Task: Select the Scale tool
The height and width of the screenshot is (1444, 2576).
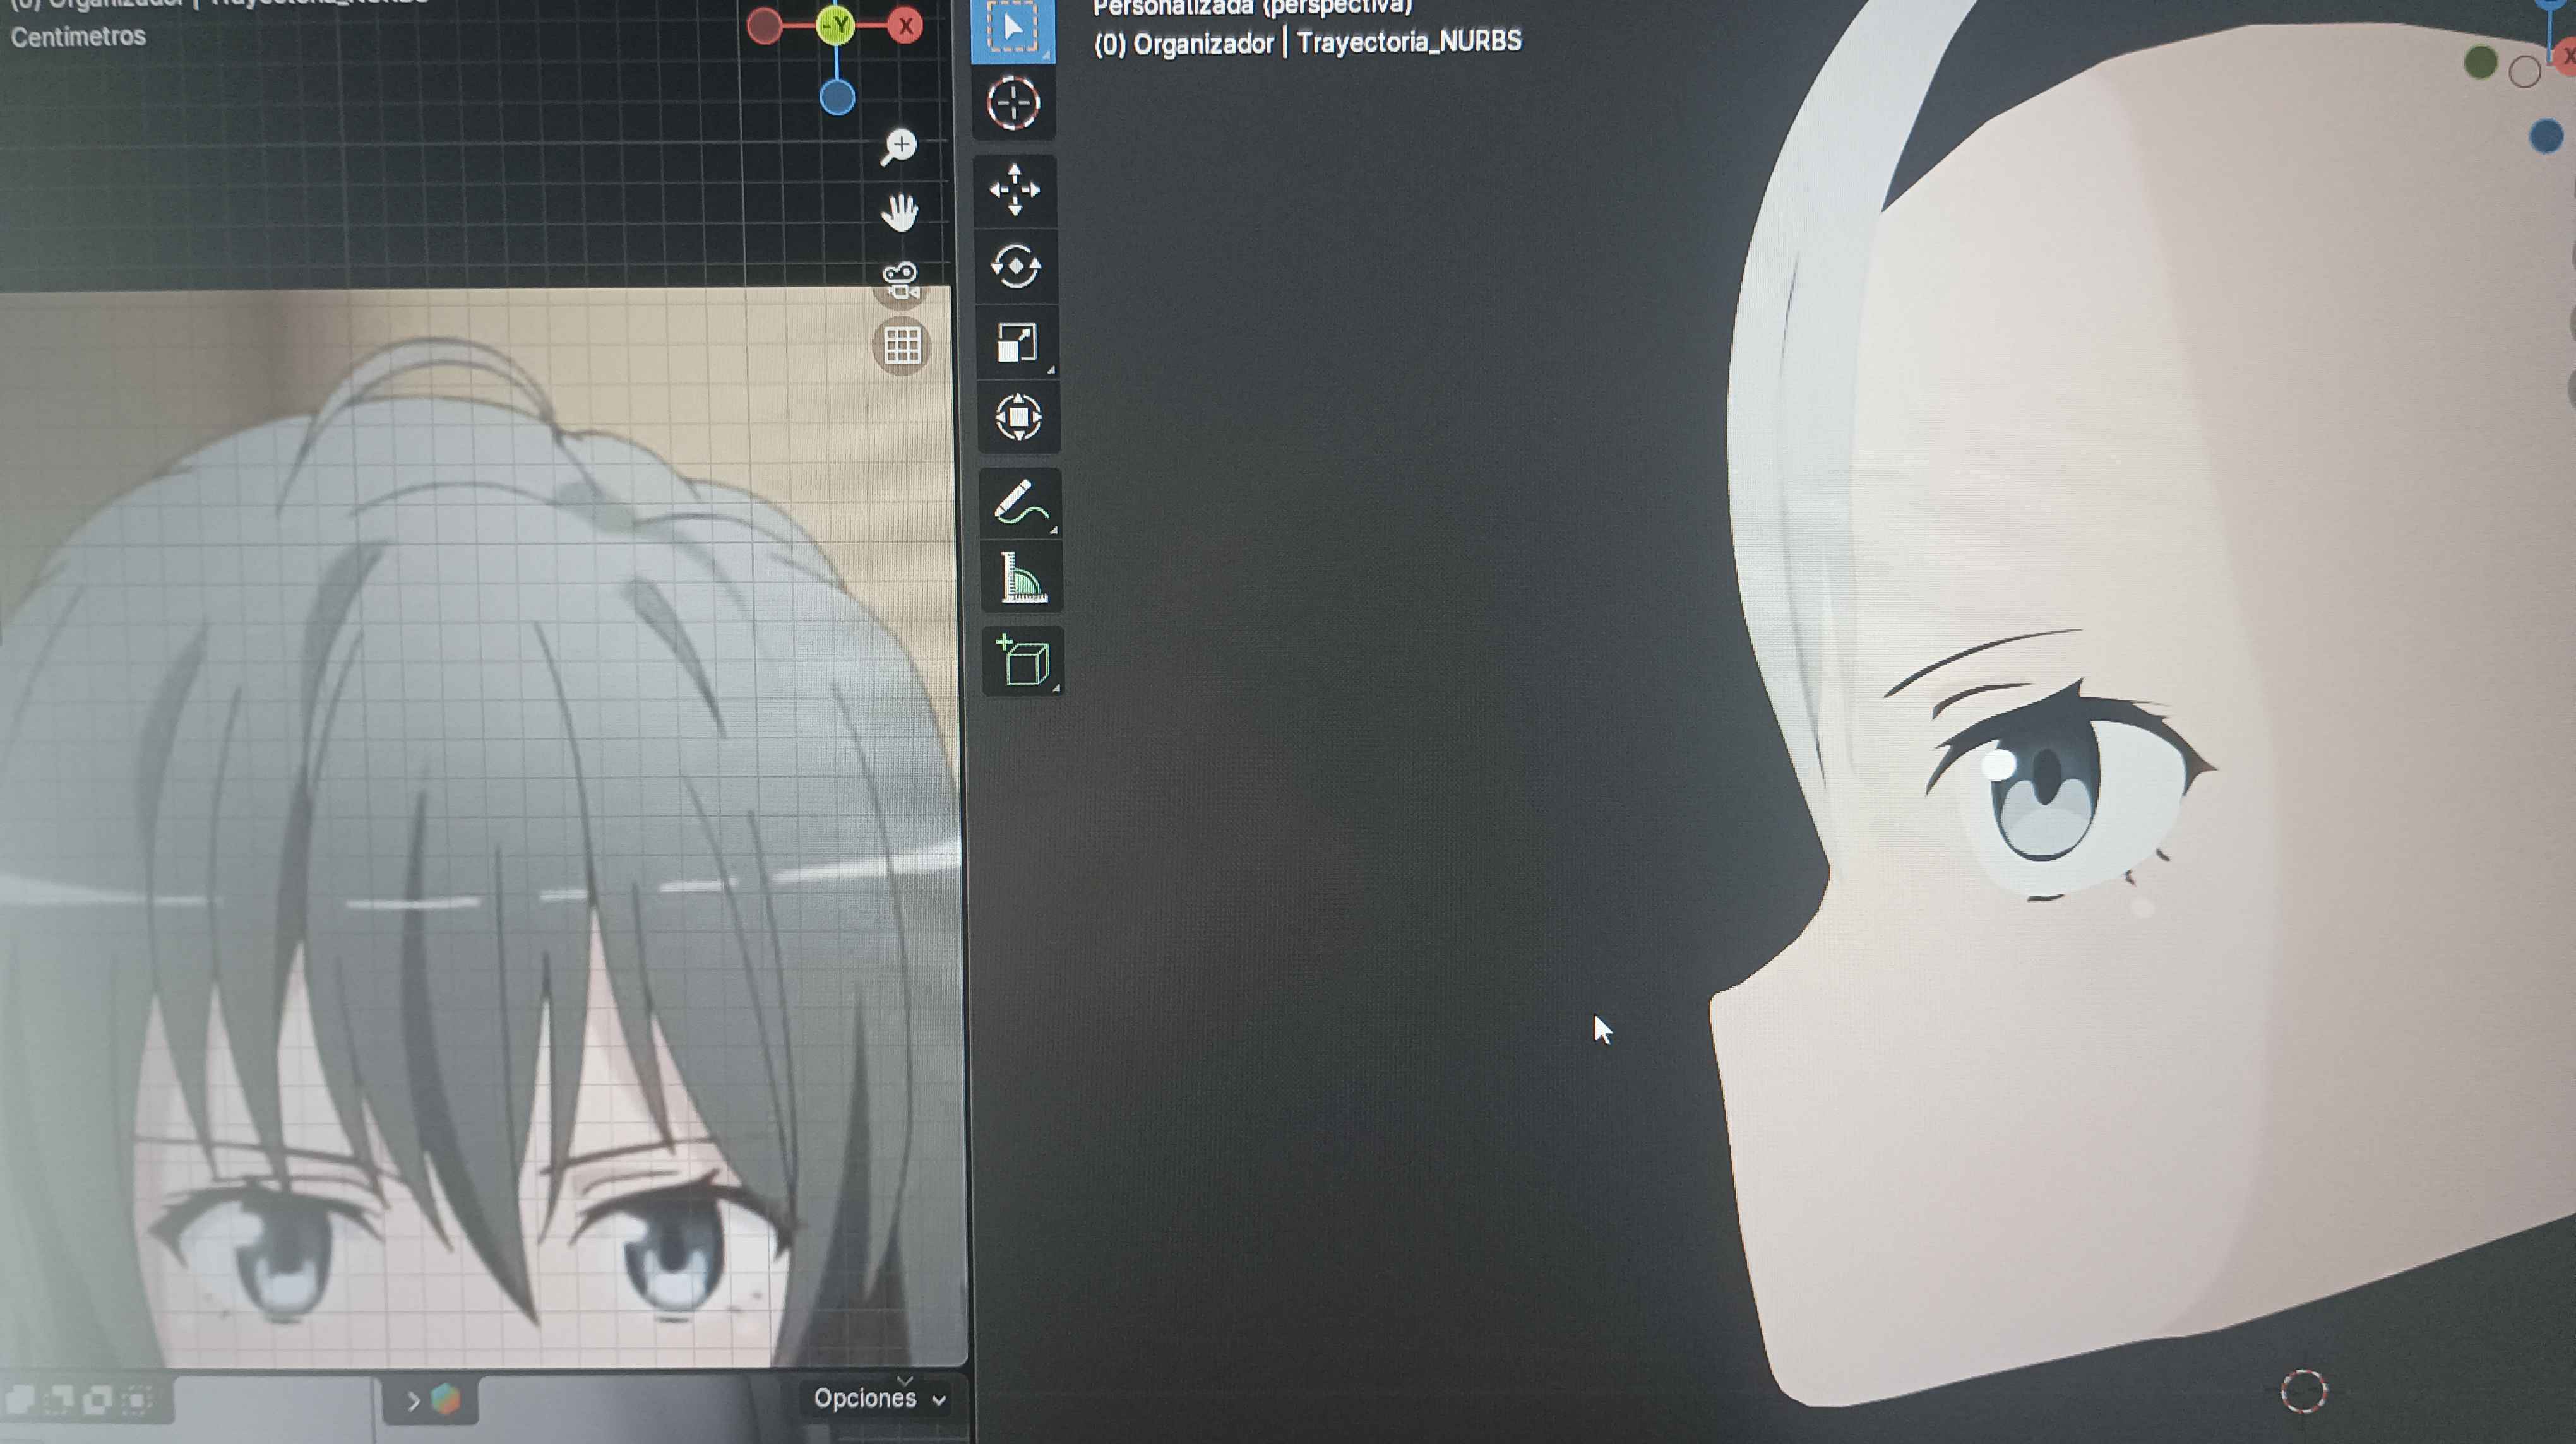Action: [x=1016, y=343]
